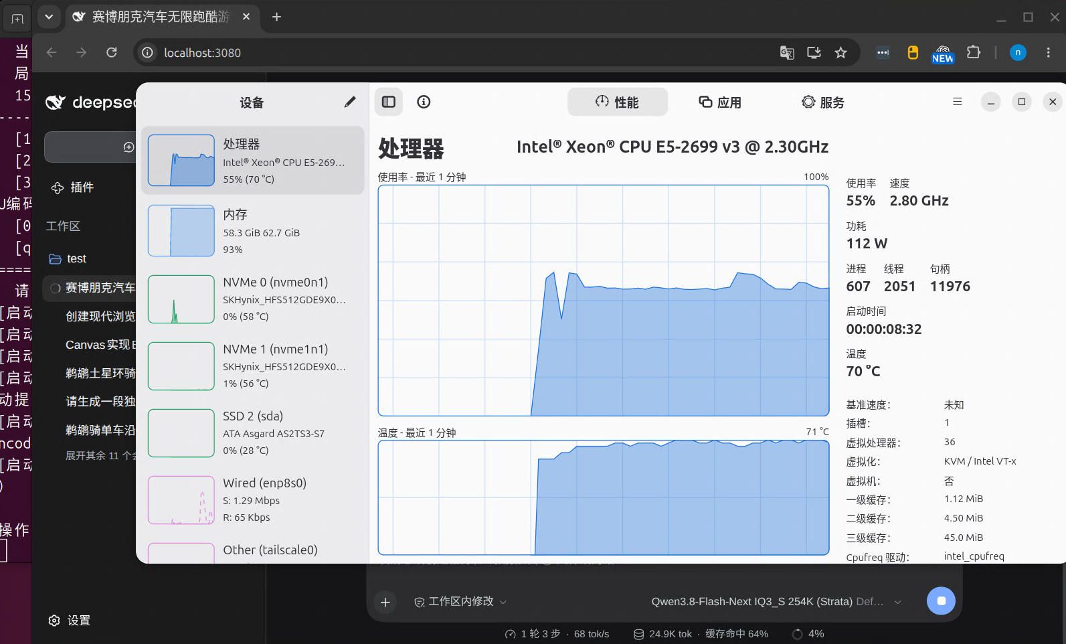
Task: Switch to the 性能 tab
Action: pyautogui.click(x=617, y=102)
